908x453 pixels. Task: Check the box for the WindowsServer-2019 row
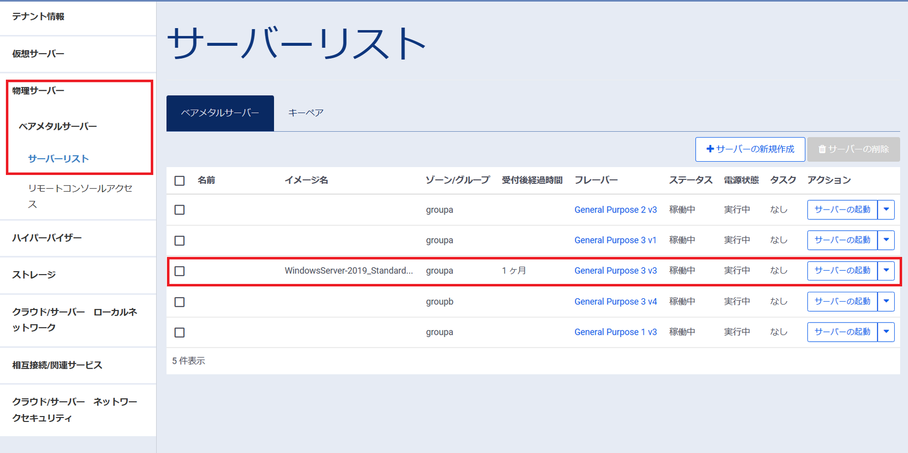click(179, 271)
